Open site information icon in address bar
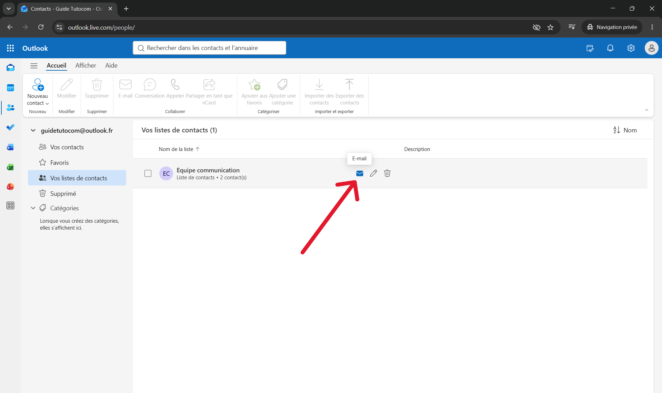Viewport: 662px width, 393px height. [x=59, y=27]
